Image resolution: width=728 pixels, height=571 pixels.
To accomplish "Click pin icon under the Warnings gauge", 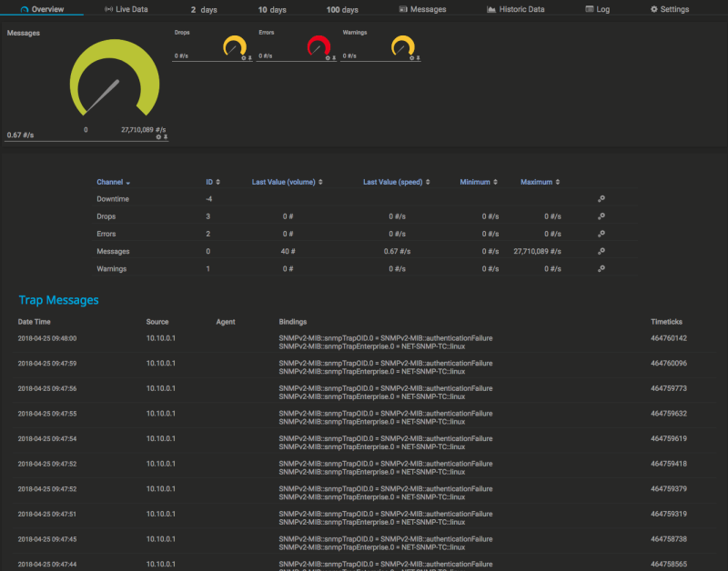I will [x=418, y=58].
